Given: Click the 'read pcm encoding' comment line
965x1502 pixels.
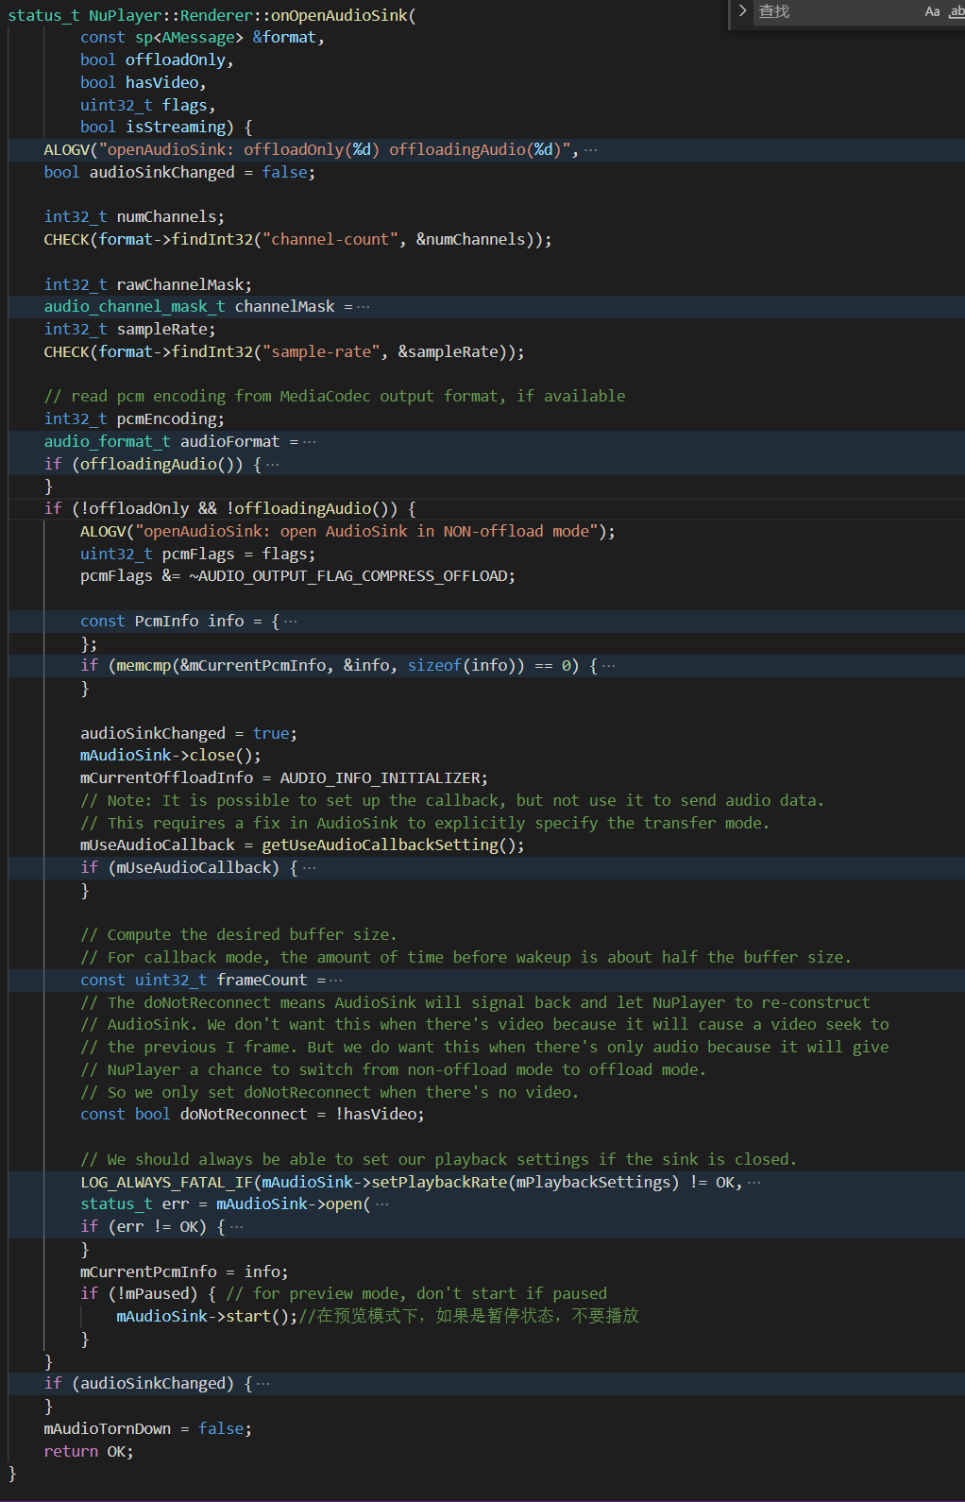Looking at the screenshot, I should [x=334, y=397].
